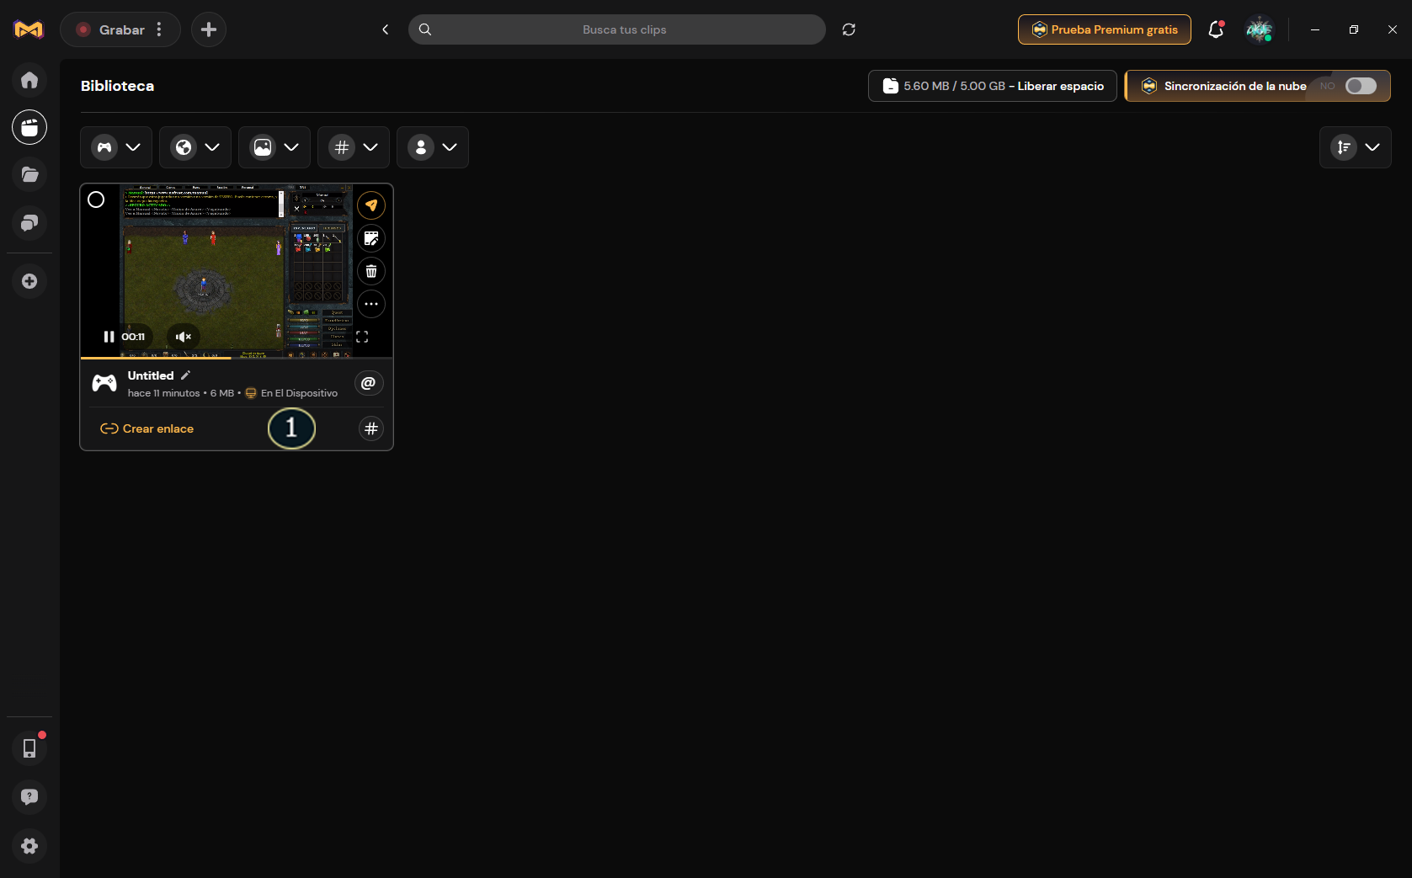
Task: Minimize the Medal window
Action: tap(1315, 29)
